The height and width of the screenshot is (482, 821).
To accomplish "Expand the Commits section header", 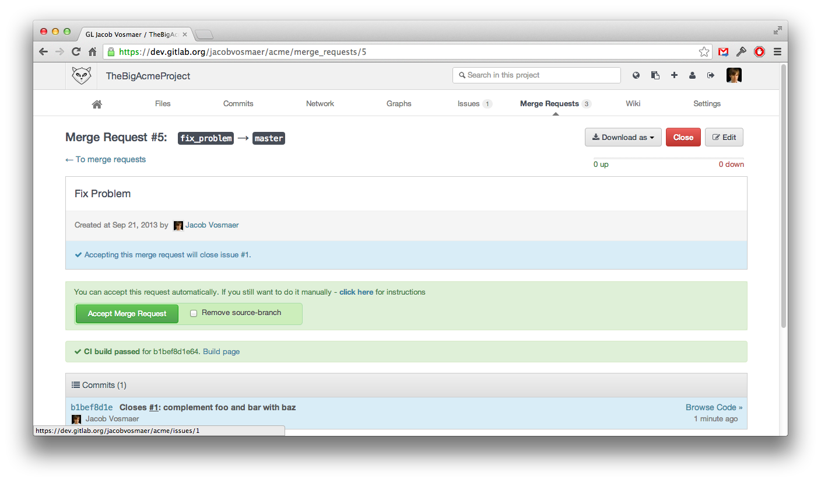I will coord(99,385).
